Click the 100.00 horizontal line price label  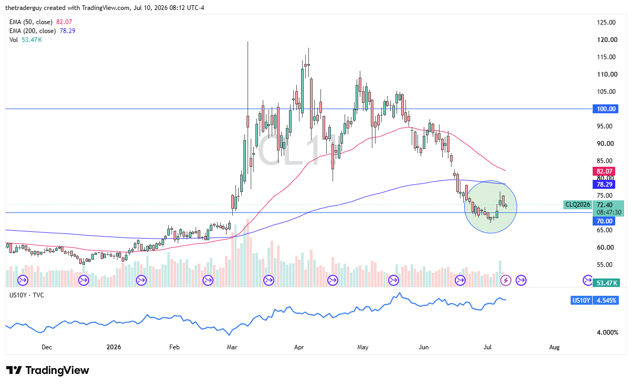coord(606,109)
